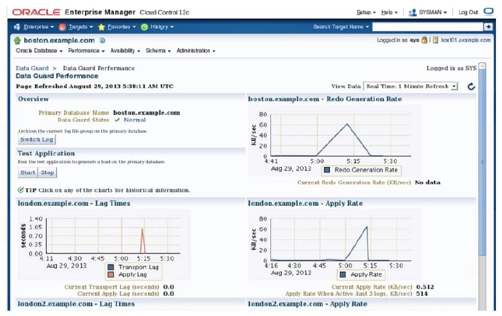Open the Oracle Database menu
502x316 pixels.
(x=39, y=51)
